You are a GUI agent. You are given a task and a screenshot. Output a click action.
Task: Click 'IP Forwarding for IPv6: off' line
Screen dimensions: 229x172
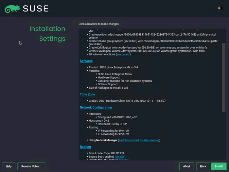coord(114,134)
